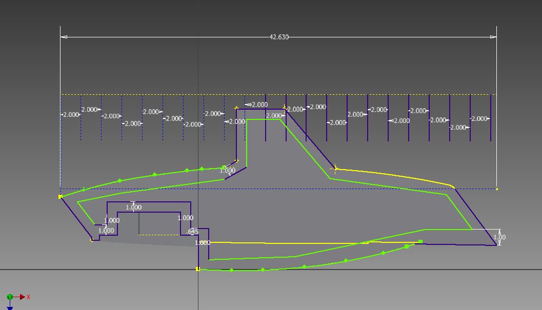This screenshot has width=542, height=310.
Task: Select the 1.000 dimension above the inner rectangle
Action: point(133,208)
